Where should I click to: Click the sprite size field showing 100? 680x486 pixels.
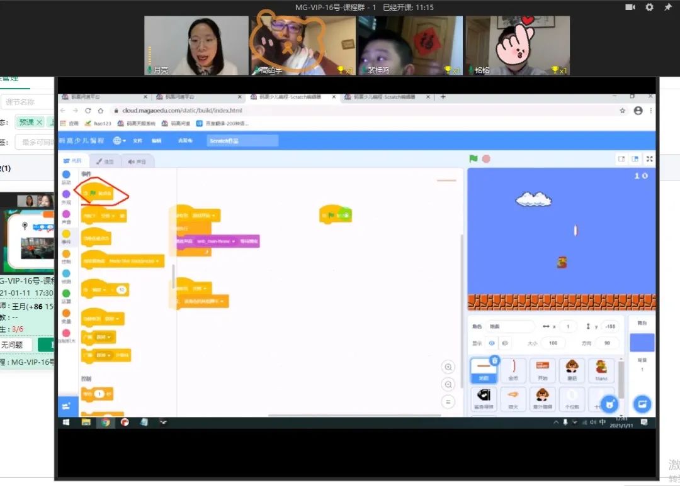(x=553, y=343)
